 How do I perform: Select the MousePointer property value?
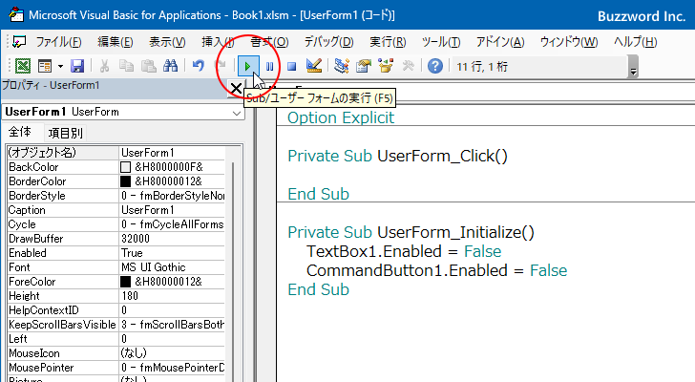click(172, 368)
